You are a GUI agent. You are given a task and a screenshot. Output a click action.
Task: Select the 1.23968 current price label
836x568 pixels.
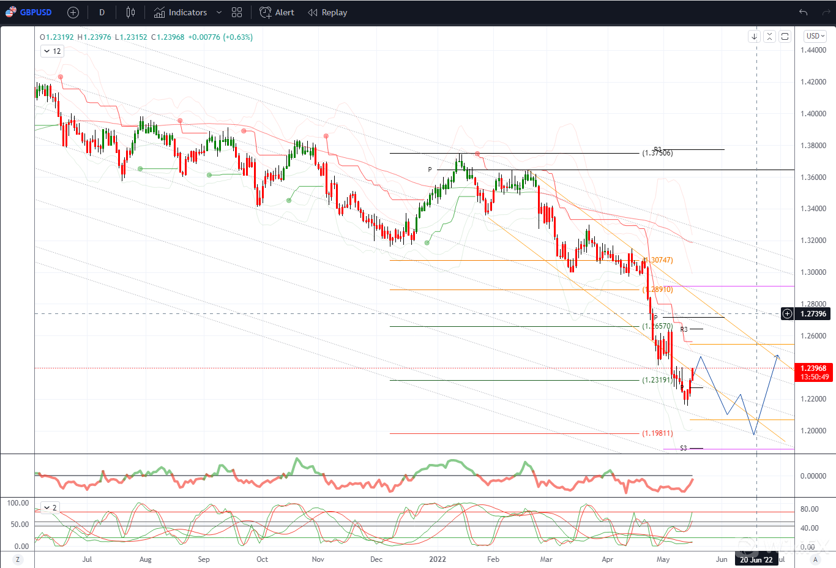point(813,368)
